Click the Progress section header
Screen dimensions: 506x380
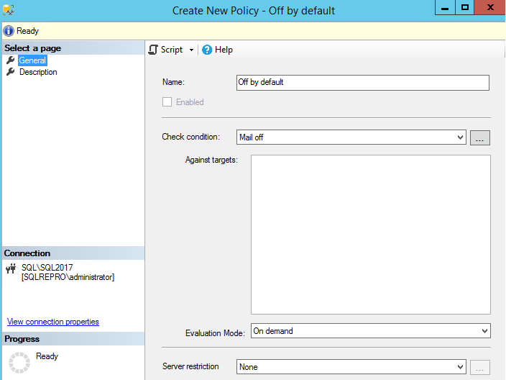pos(73,339)
